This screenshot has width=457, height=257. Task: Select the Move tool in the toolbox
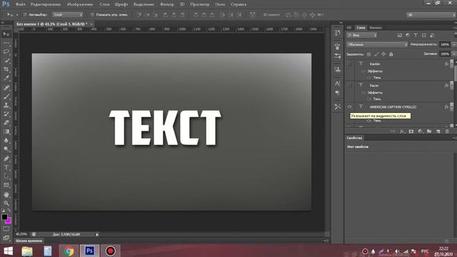point(6,34)
